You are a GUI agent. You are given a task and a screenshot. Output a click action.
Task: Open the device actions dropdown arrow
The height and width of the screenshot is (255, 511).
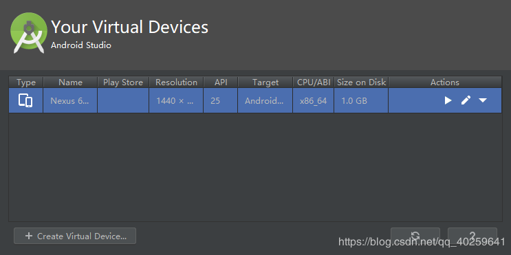tap(483, 100)
